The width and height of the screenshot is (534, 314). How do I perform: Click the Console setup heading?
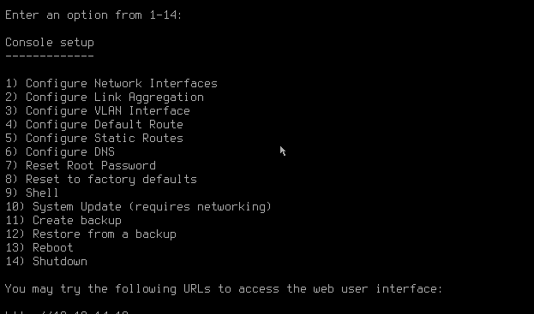pos(50,43)
